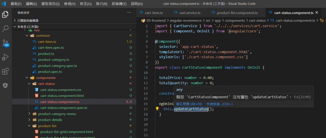
Task: Open Source Control with 145 changes
Action: pos(5,43)
